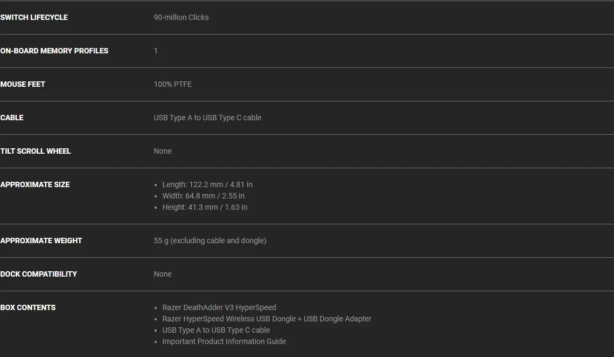Select the 90-million Clicks value text
This screenshot has height=357, width=614.
(x=182, y=17)
